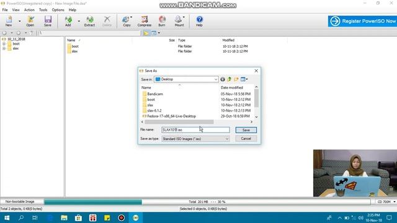Select Bandicam folder in Save As list
The width and height of the screenshot is (397, 223).
coord(153,94)
